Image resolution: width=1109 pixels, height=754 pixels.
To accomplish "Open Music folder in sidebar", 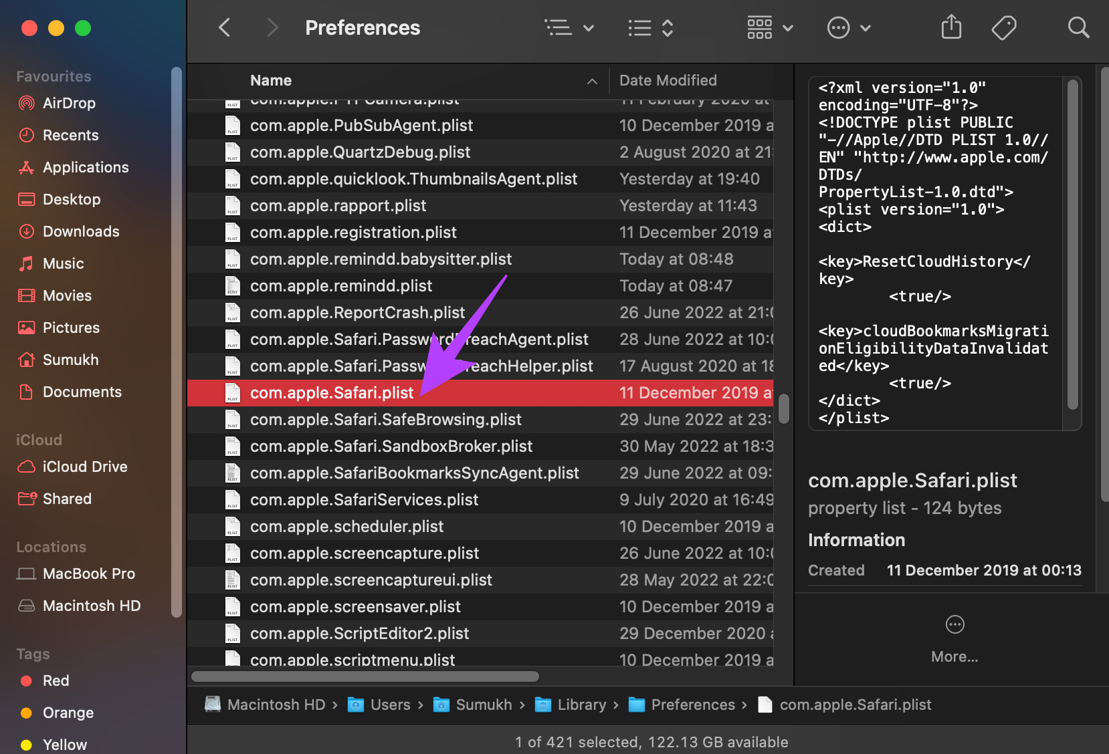I will [x=63, y=263].
